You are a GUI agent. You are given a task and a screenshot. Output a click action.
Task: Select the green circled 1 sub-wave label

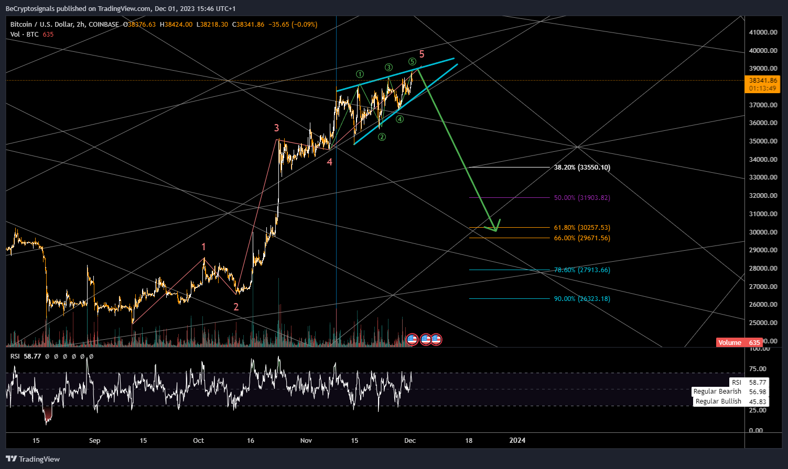click(360, 74)
